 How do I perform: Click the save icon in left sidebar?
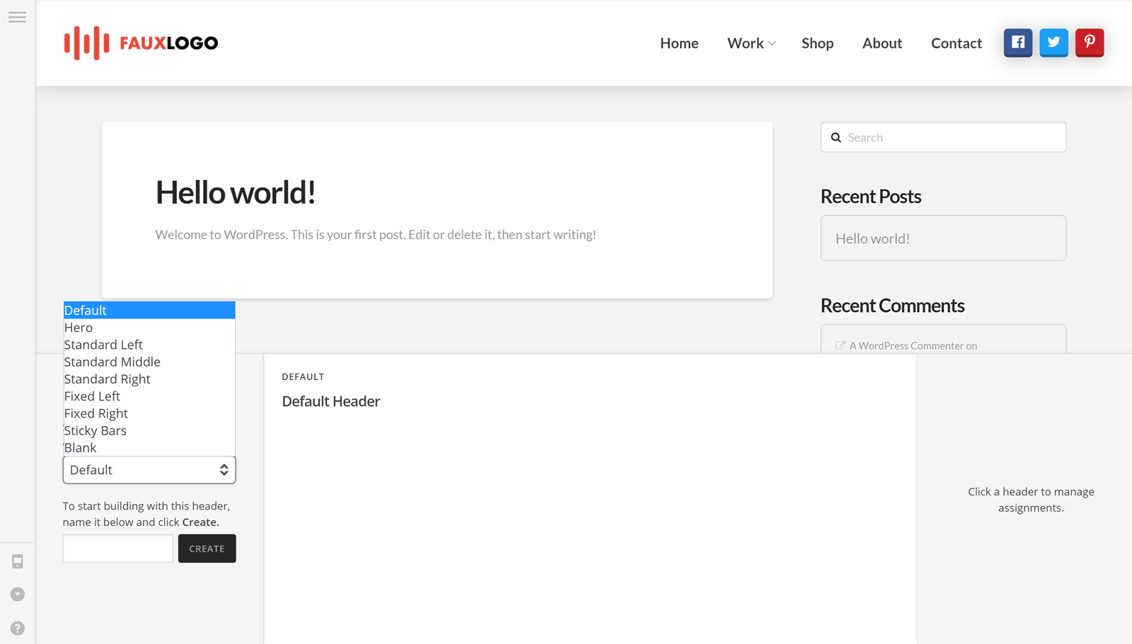tap(18, 562)
